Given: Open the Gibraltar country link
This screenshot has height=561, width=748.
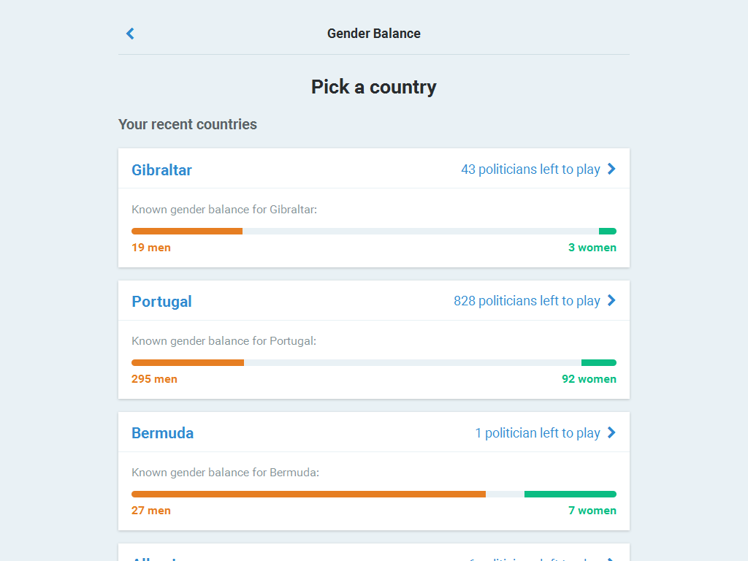Looking at the screenshot, I should tap(161, 170).
